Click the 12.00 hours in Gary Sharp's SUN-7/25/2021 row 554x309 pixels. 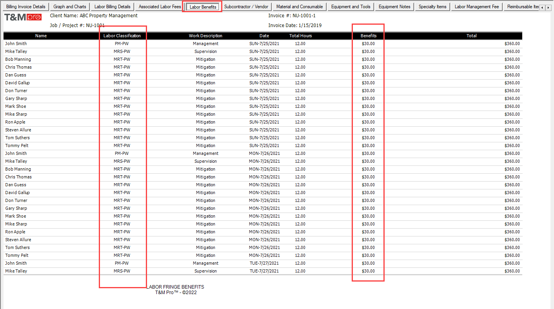pos(300,98)
